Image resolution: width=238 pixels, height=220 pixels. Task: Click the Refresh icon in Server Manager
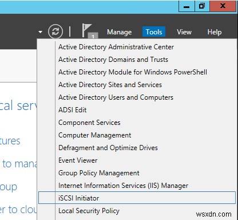click(55, 32)
